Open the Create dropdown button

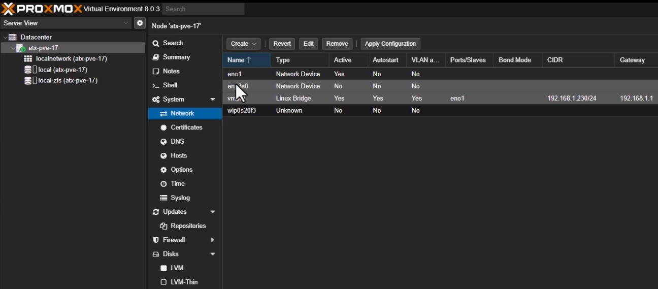point(243,44)
